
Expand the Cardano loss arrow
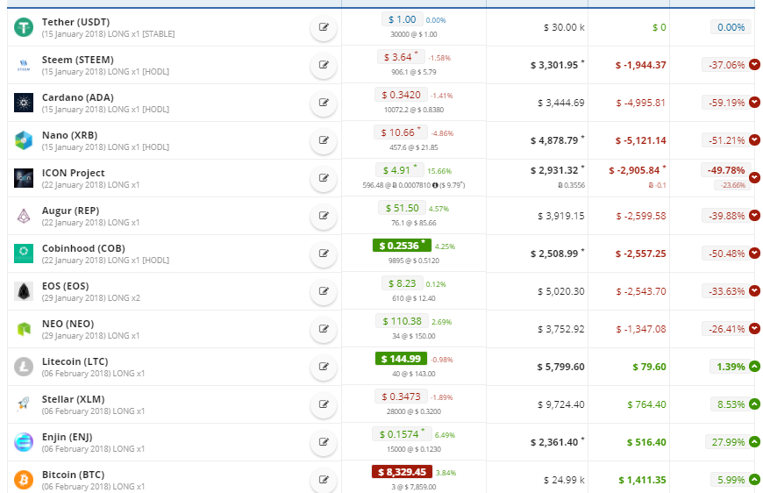[754, 103]
